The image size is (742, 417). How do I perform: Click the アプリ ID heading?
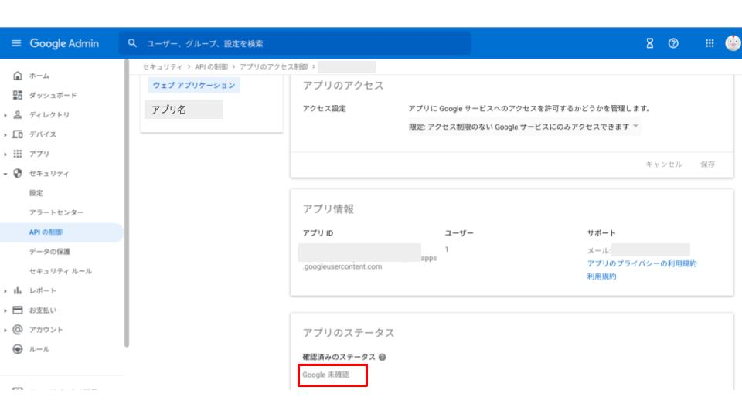pos(318,233)
